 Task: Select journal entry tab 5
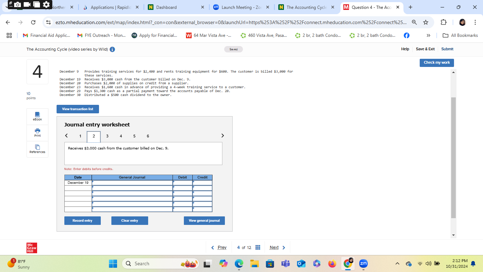click(x=134, y=136)
